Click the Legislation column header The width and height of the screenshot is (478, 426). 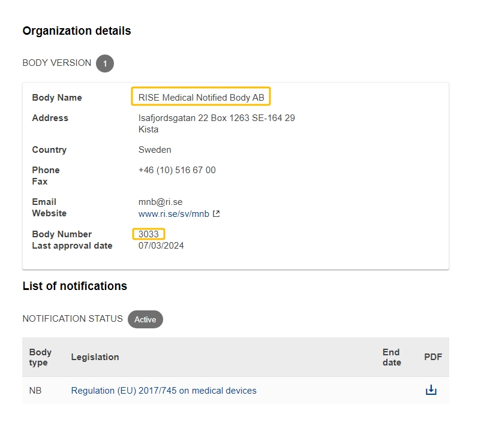pos(95,357)
